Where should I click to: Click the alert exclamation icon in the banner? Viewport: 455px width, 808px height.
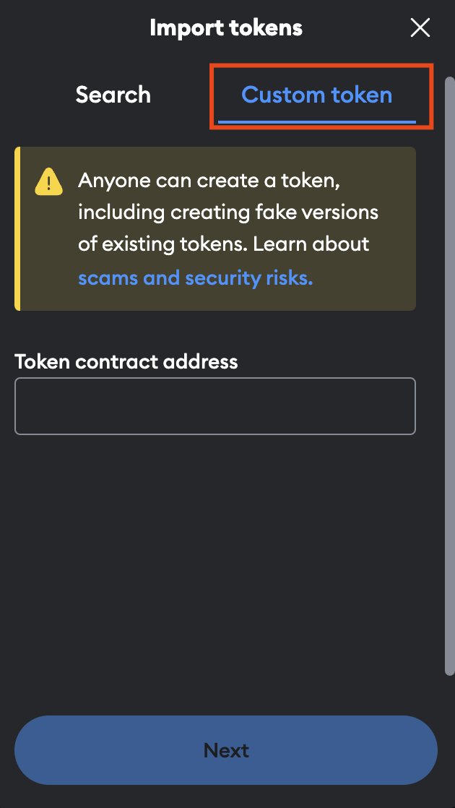pyautogui.click(x=48, y=181)
